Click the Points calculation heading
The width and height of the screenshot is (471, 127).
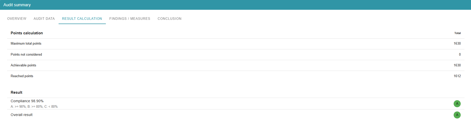[27, 33]
